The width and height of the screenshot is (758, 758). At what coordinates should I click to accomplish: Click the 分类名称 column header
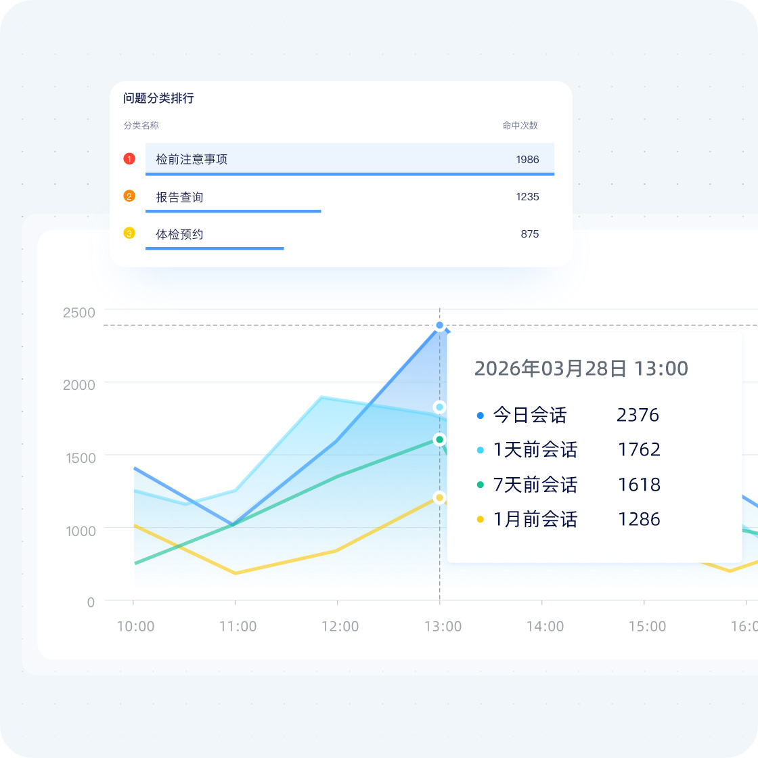[141, 125]
